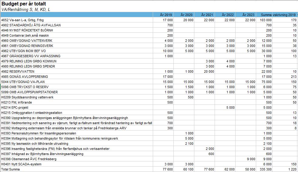Select År 2021 value 20 000 for RESERVVATTEN
Screen dimensions: 298x172
(x=209, y=71)
